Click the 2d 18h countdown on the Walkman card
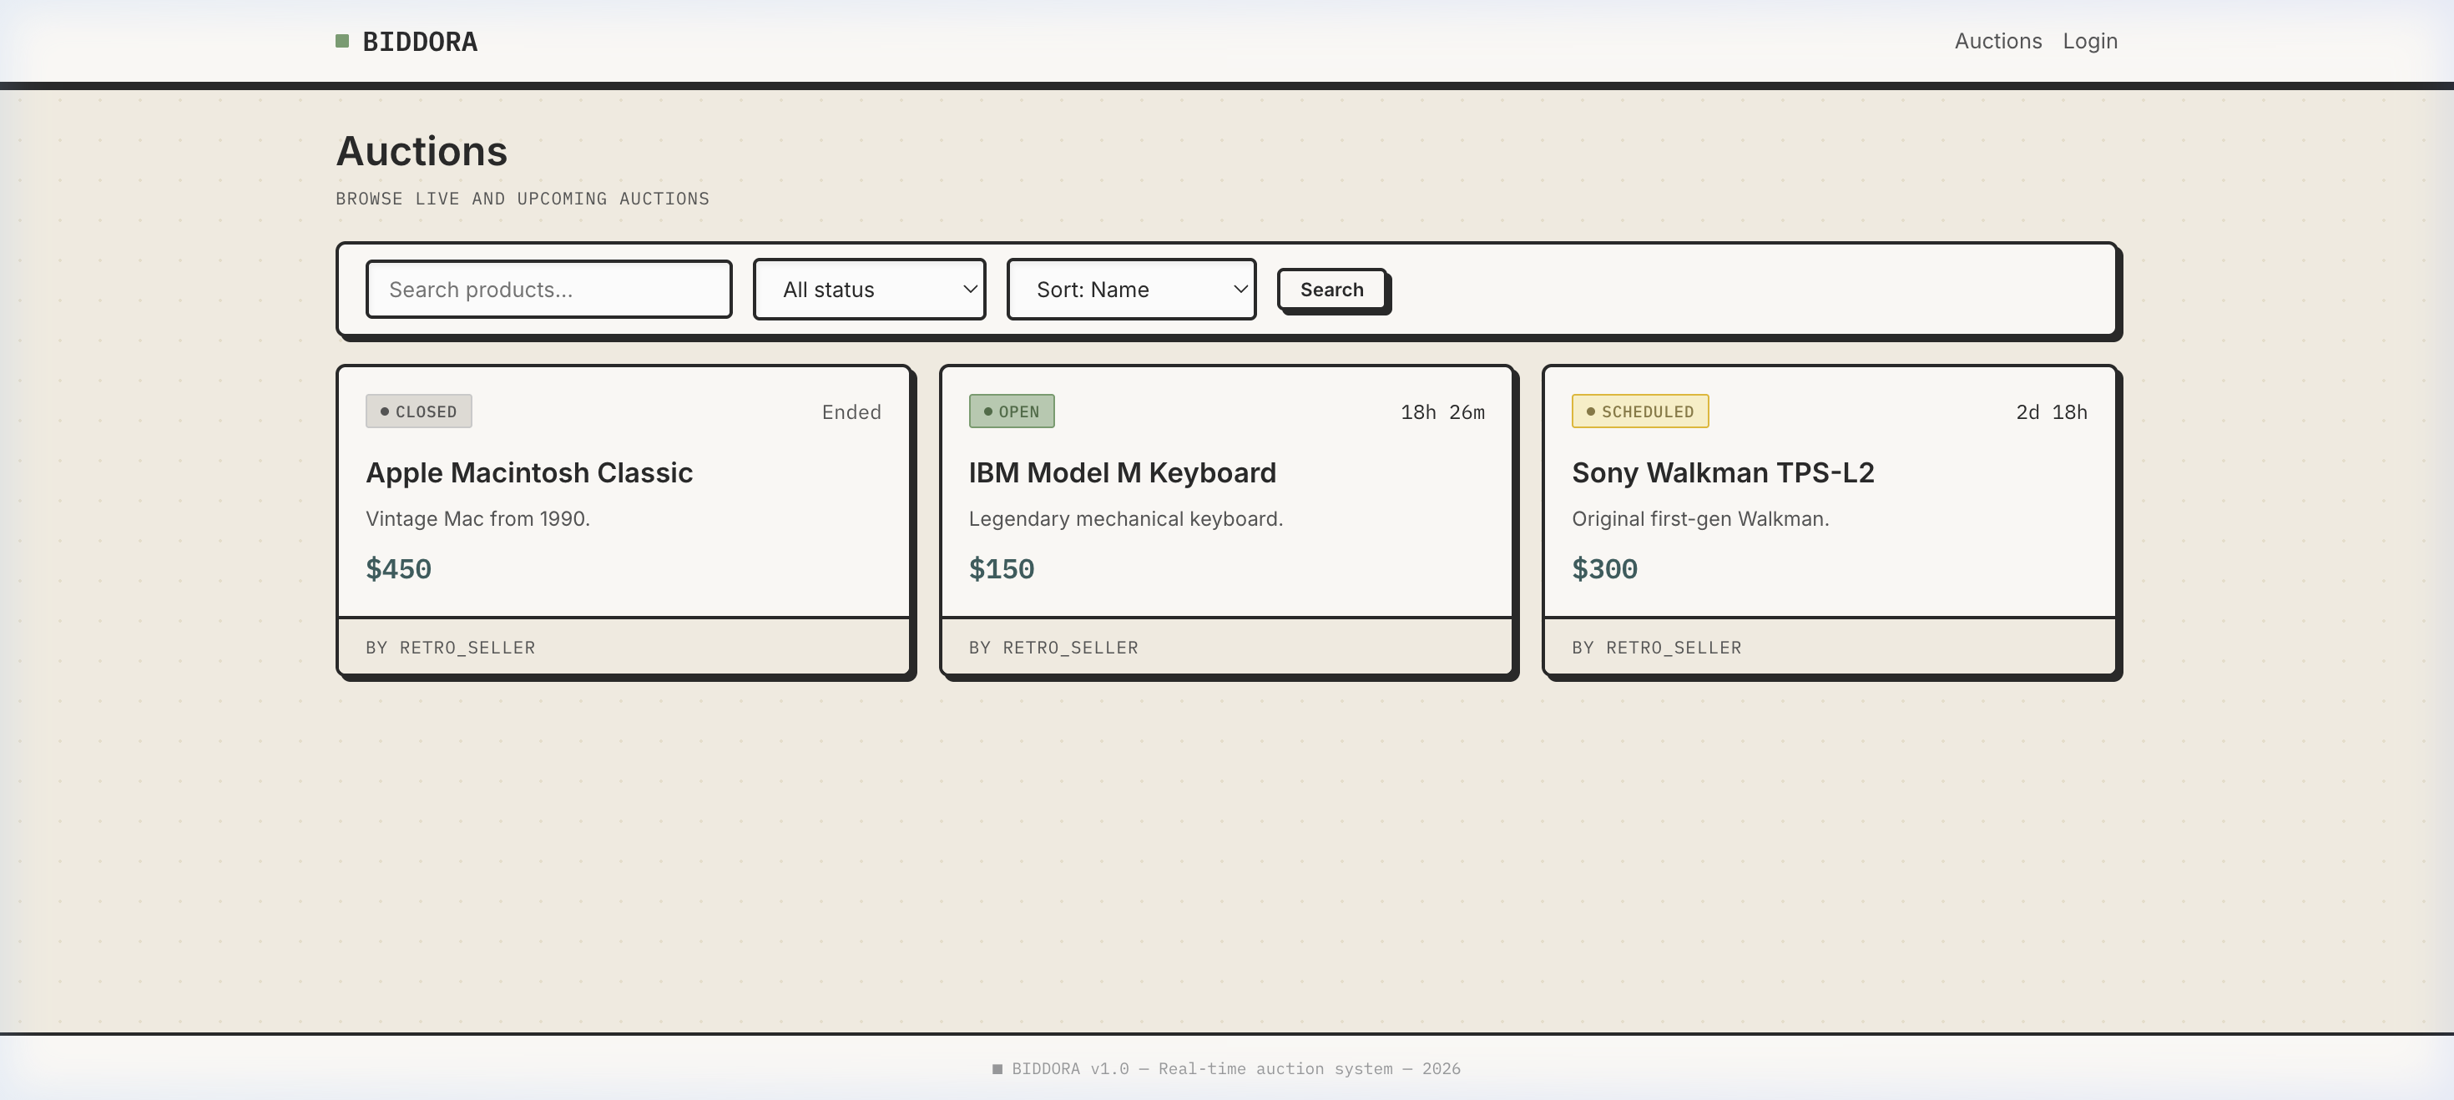Viewport: 2454px width, 1100px height. (2051, 411)
